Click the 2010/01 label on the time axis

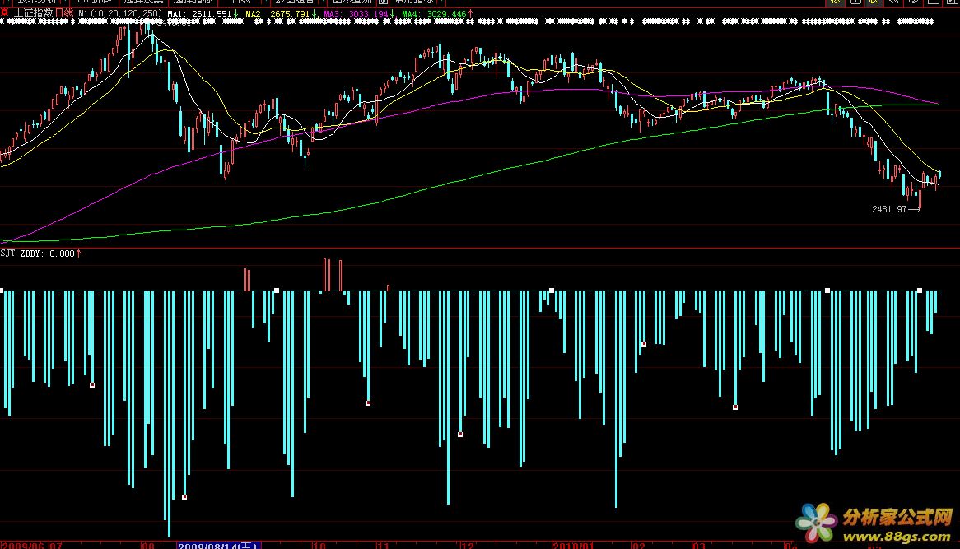[x=572, y=545]
